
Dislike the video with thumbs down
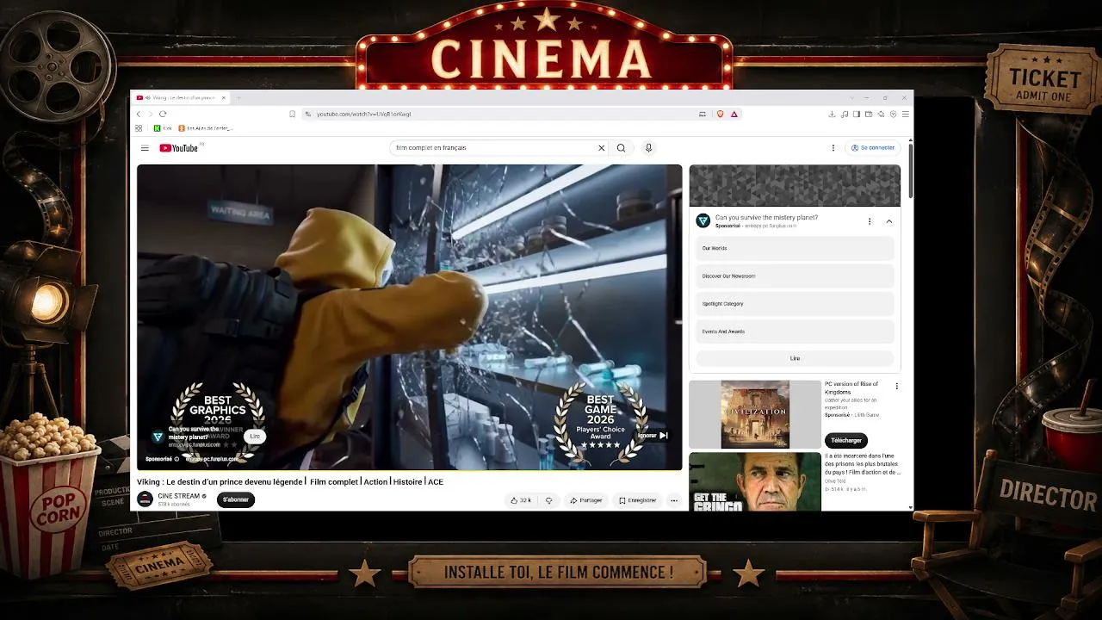(548, 500)
